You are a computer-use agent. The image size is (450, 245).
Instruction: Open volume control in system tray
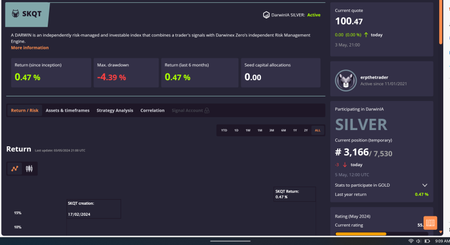pyautogui.click(x=418, y=241)
